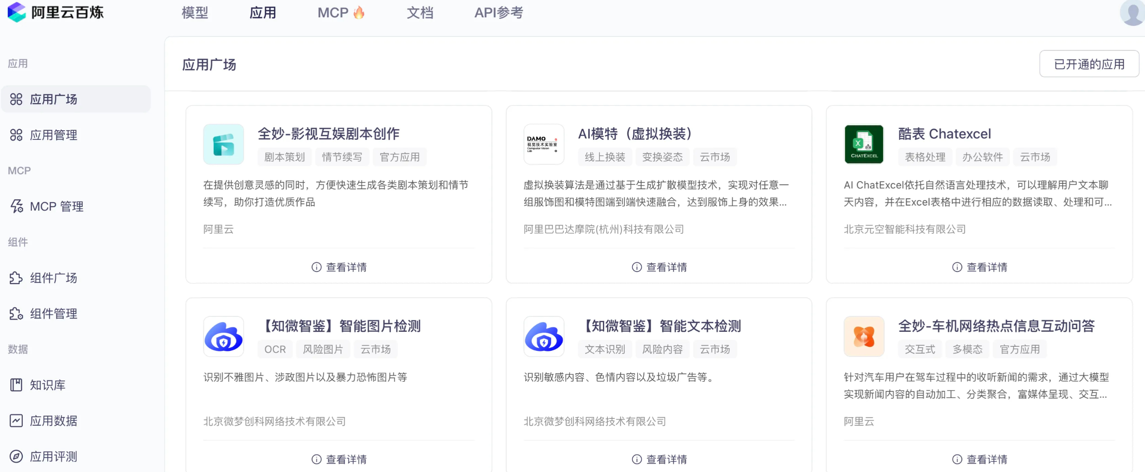The image size is (1145, 472).
Task: Click the OCR tag
Action: coord(275,349)
